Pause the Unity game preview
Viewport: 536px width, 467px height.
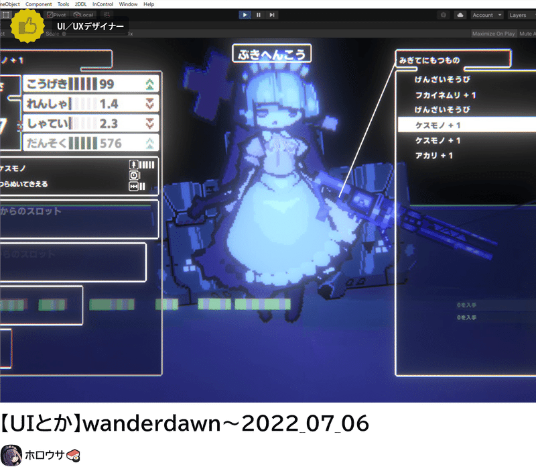coord(259,15)
